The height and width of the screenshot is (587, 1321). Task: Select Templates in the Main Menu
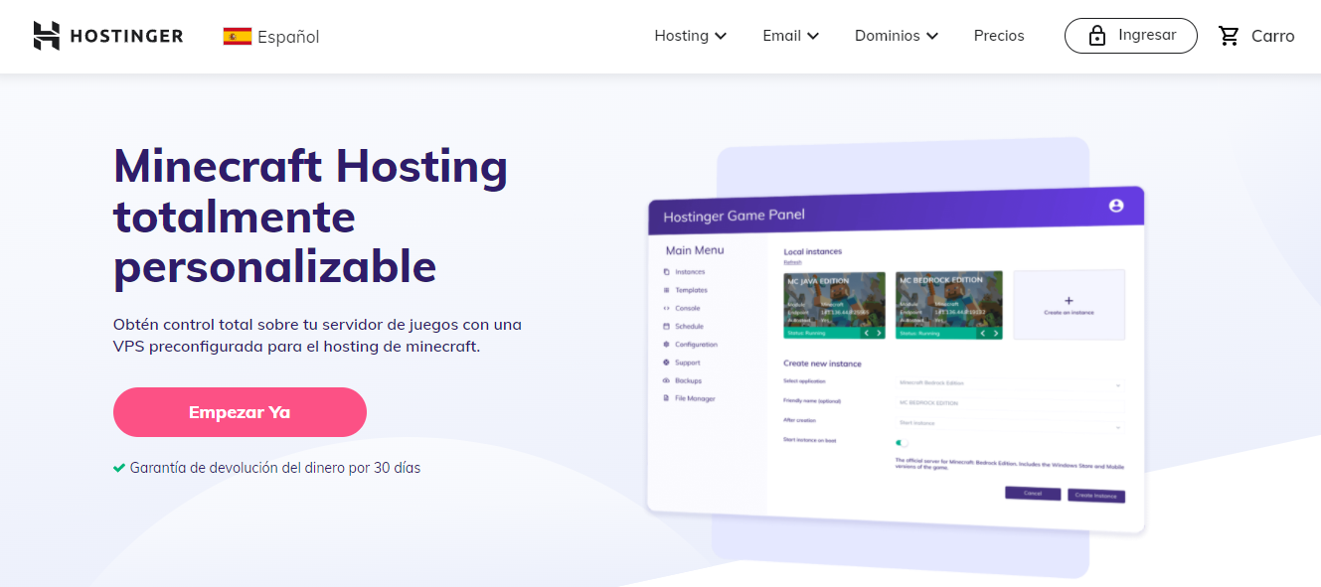tap(691, 290)
